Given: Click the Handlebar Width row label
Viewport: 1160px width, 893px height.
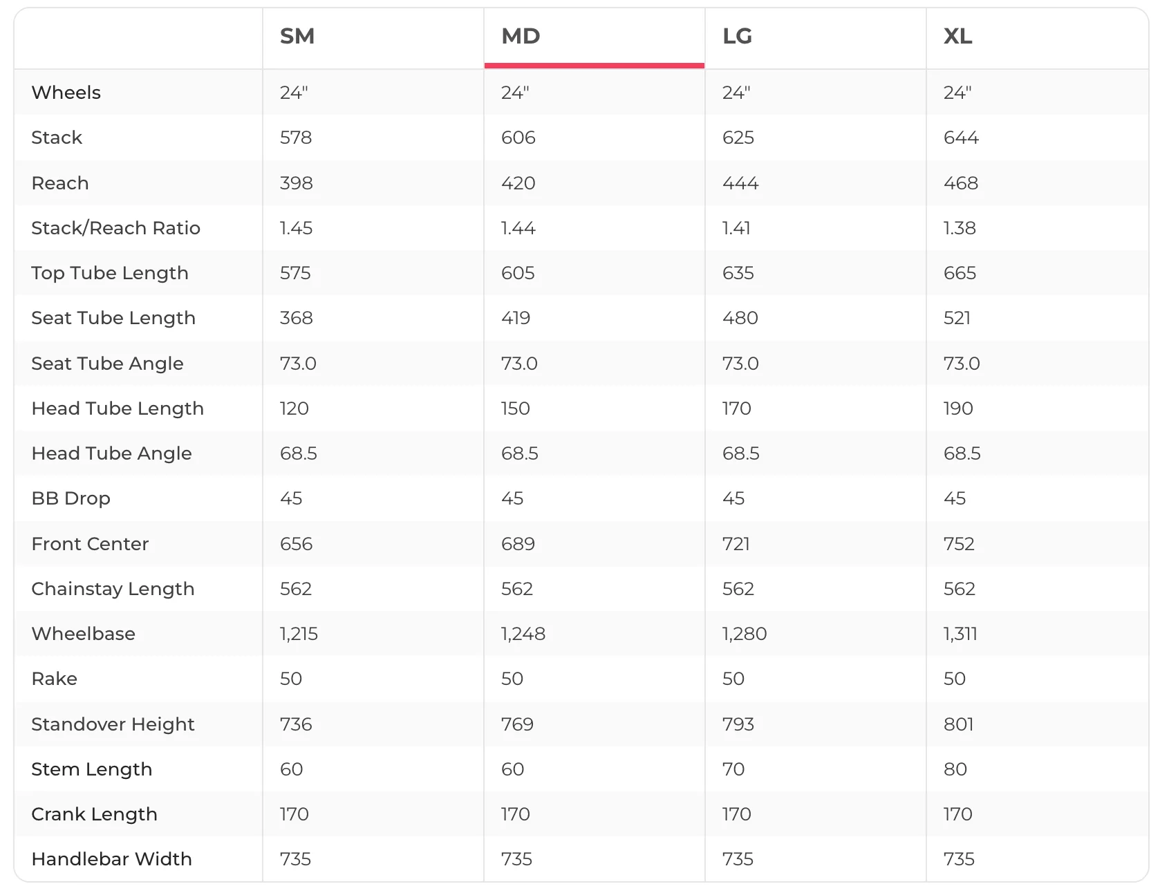Looking at the screenshot, I should (112, 859).
